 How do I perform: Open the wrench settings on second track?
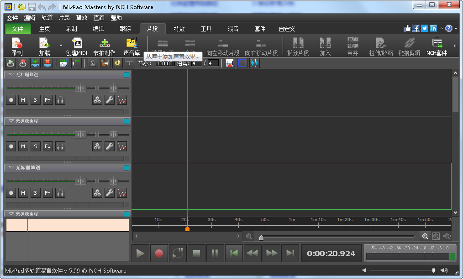(110, 146)
